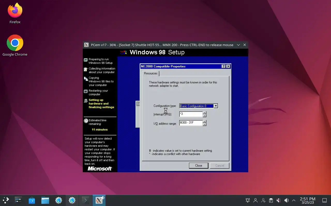This screenshot has height=206, width=331.
Task: Open System Settings from the taskbar
Action: [x=18, y=200]
